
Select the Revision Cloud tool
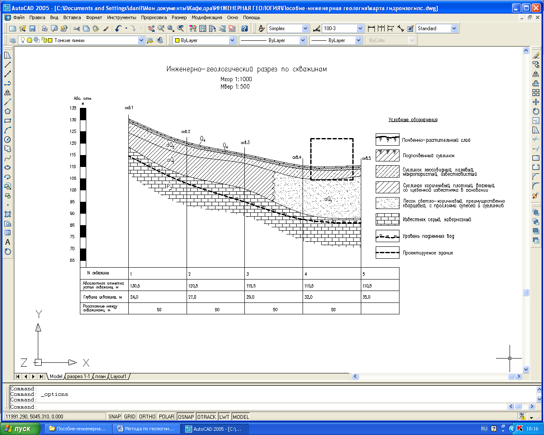8,149
